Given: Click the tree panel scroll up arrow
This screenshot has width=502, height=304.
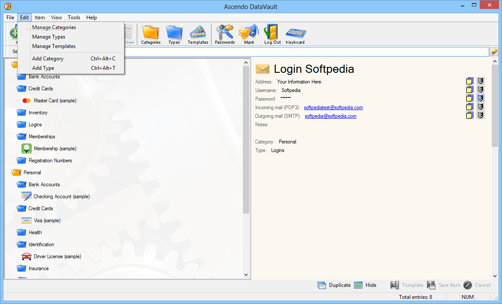Looking at the screenshot, I should (x=246, y=63).
